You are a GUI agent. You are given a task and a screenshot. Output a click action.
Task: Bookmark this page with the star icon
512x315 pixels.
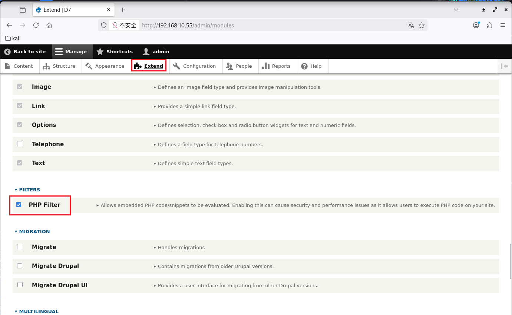422,25
